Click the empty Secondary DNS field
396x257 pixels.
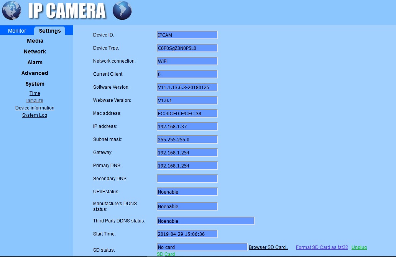[x=187, y=179]
